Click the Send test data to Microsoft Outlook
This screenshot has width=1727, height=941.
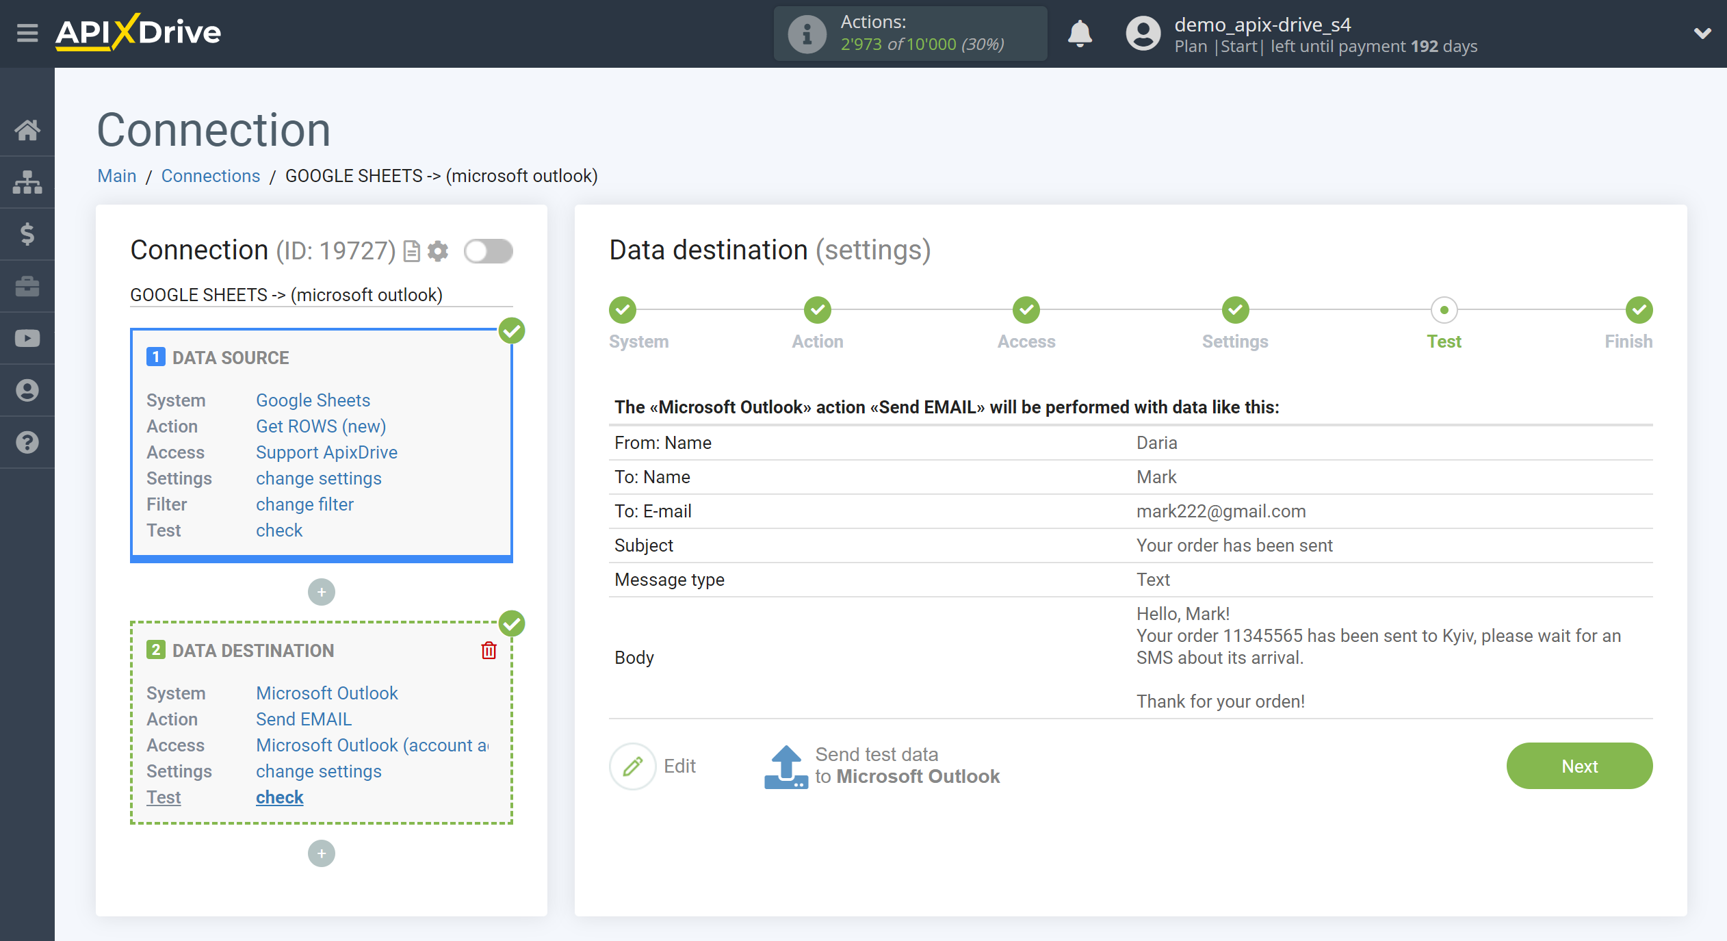click(883, 766)
